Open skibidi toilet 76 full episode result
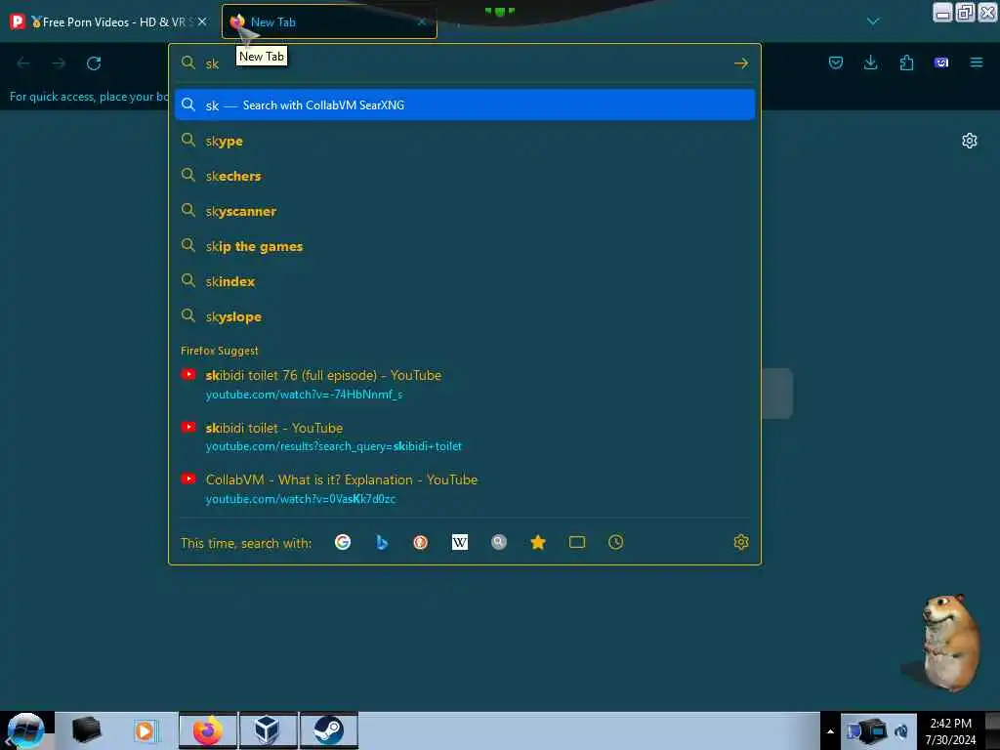1000x750 pixels. [x=464, y=385]
